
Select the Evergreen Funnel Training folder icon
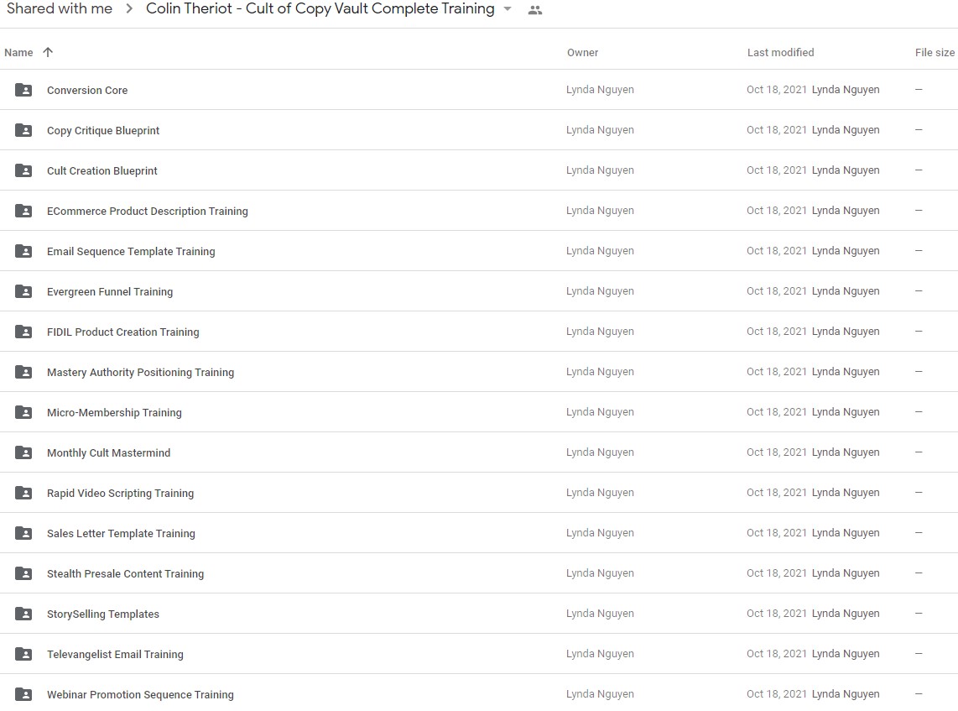23,291
